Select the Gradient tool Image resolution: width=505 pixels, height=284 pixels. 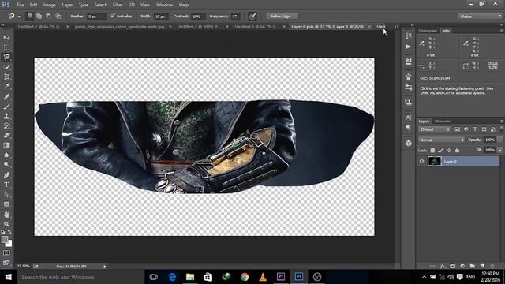(6, 145)
